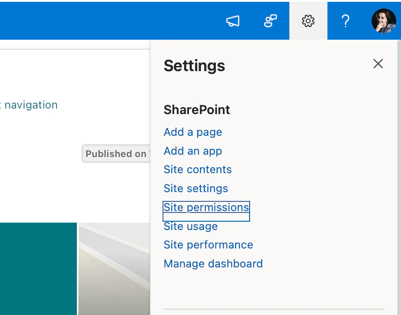The width and height of the screenshot is (401, 315).
Task: Select the gray architectural image
Action: coord(114,269)
